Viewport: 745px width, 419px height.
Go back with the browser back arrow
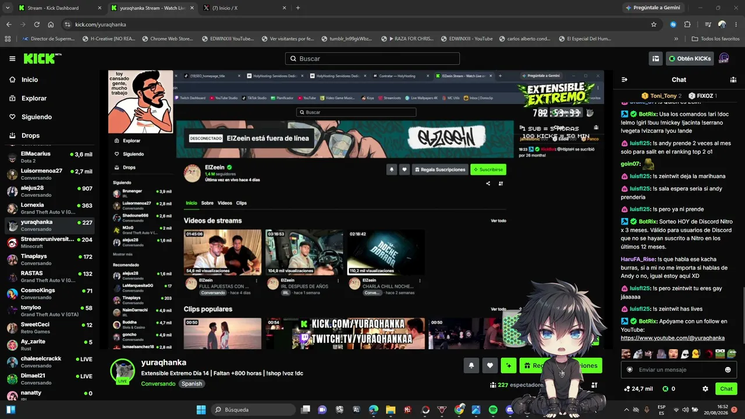[x=9, y=24]
